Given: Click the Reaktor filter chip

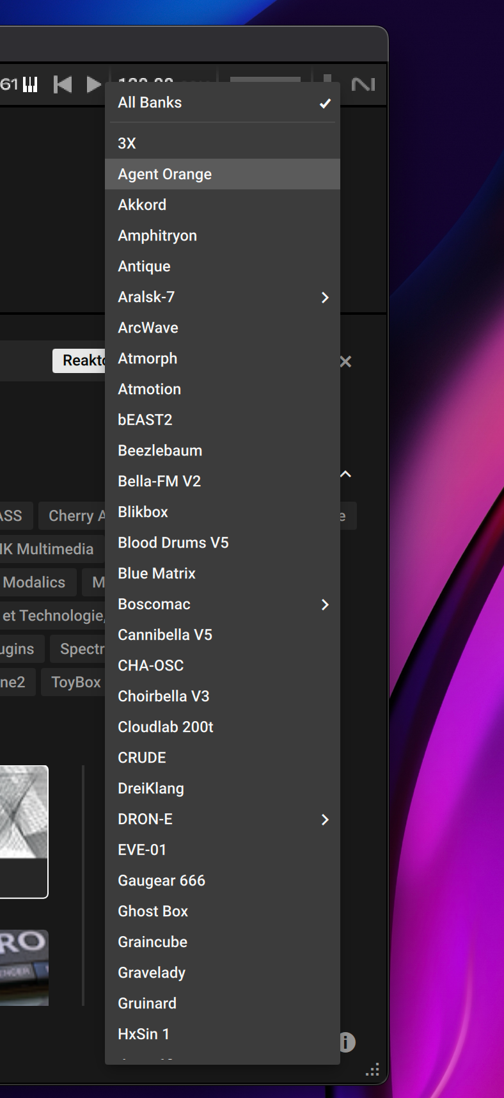Looking at the screenshot, I should 79,360.
